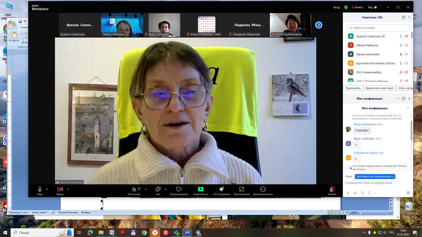
Task: Click the emoji icon in chat toolbar
Action: (x=355, y=193)
